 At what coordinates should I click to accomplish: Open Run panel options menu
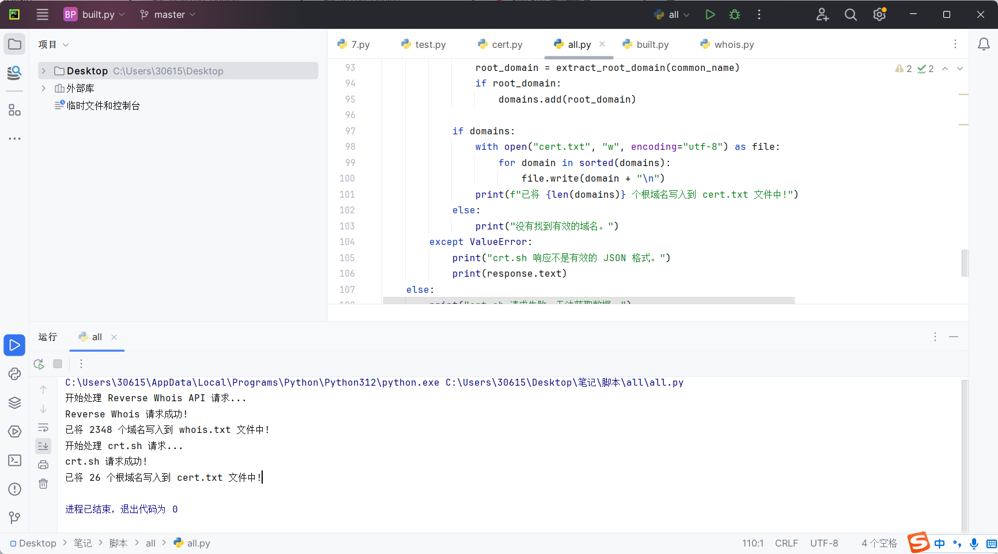tap(935, 337)
